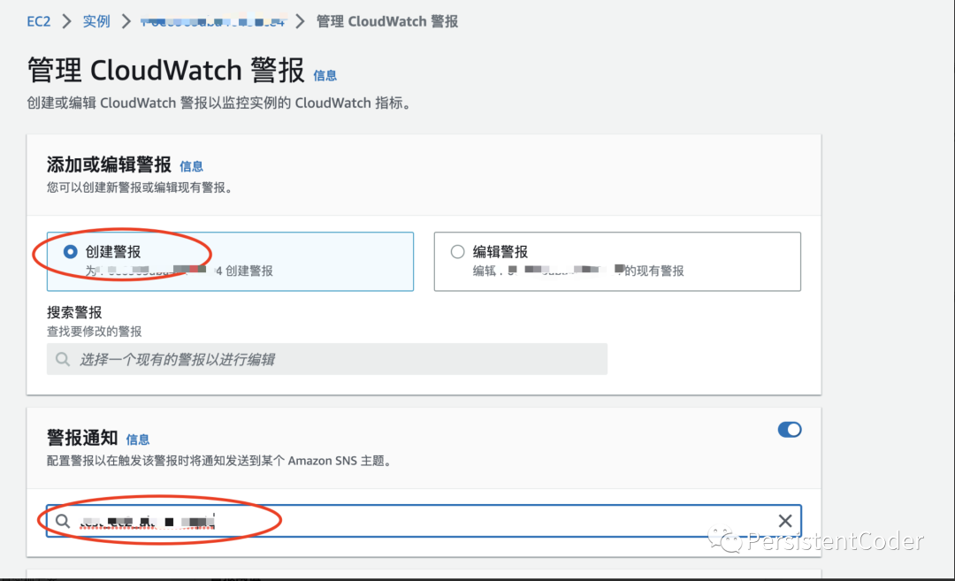Click the 查找要修改的警报 hint text
The image size is (955, 581).
pos(95,332)
